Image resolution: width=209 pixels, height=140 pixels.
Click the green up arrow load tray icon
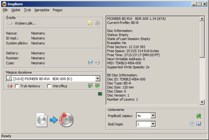point(90,86)
